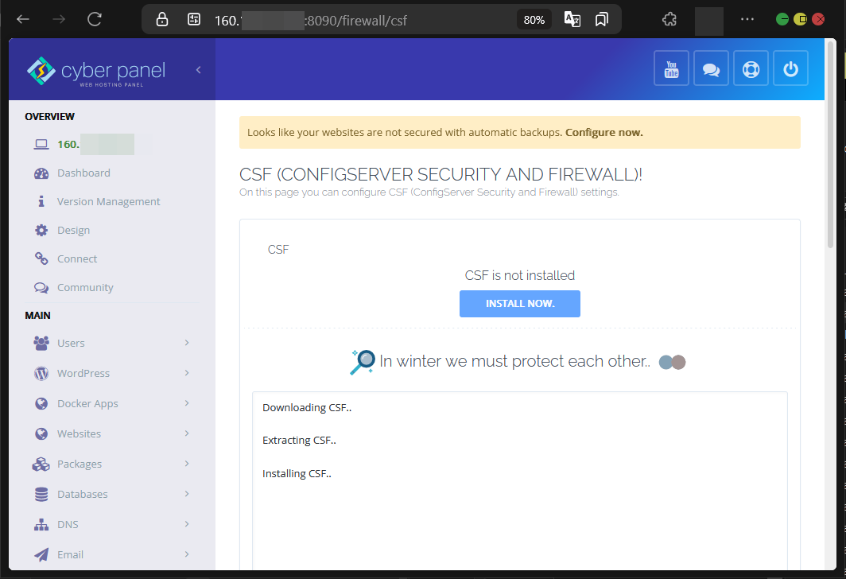Viewport: 846px width, 579px height.
Task: Open the browser three-dot menu
Action: click(747, 19)
